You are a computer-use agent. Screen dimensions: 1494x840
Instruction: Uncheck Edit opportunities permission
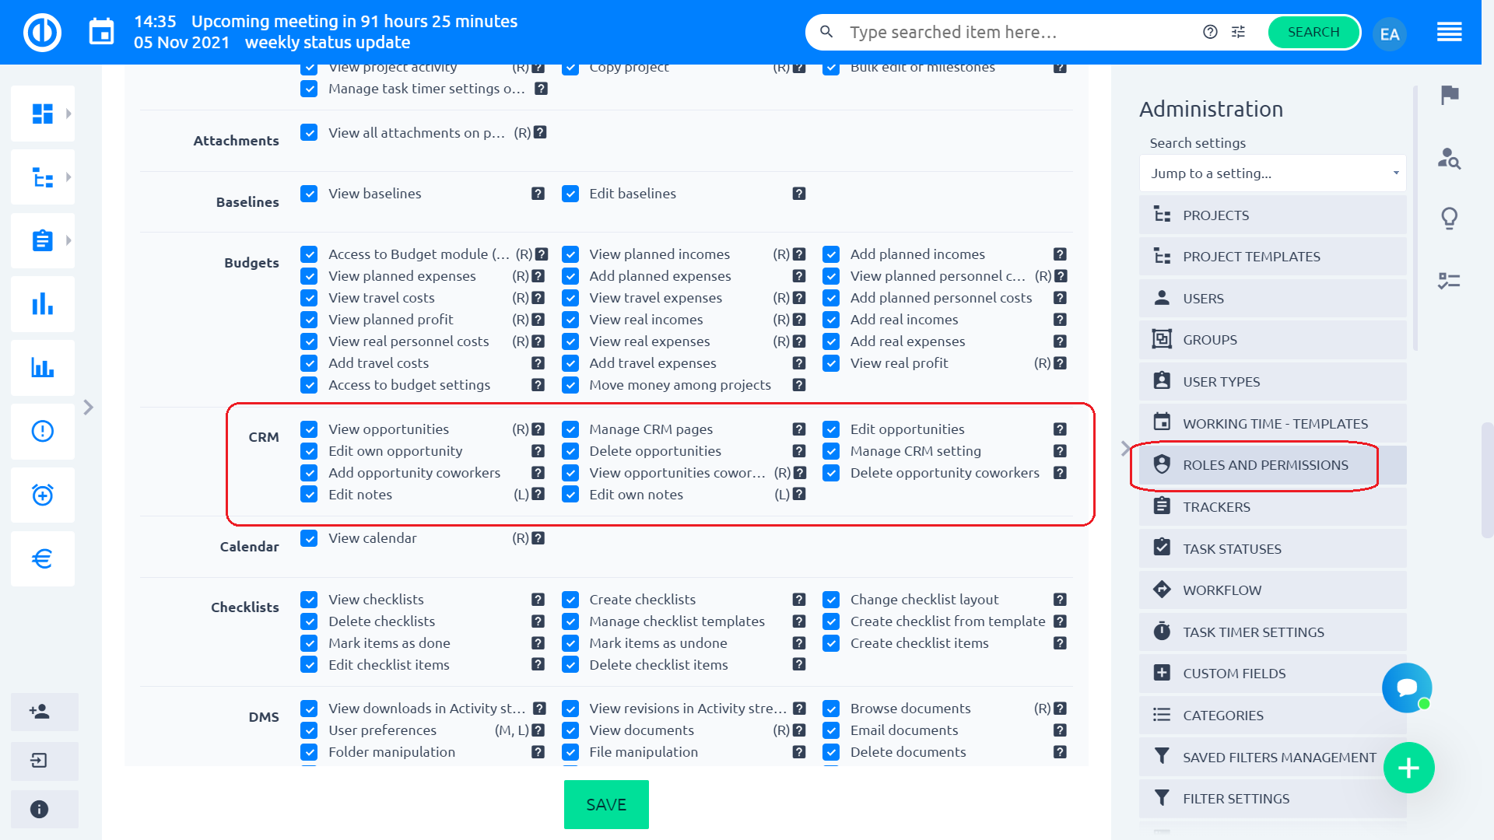pyautogui.click(x=831, y=429)
